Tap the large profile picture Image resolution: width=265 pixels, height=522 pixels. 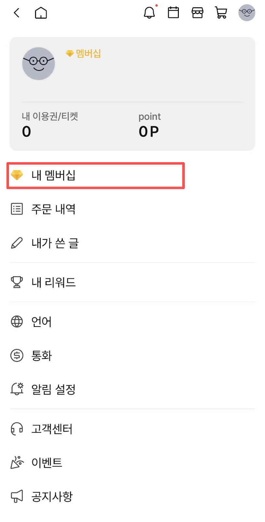click(x=38, y=64)
